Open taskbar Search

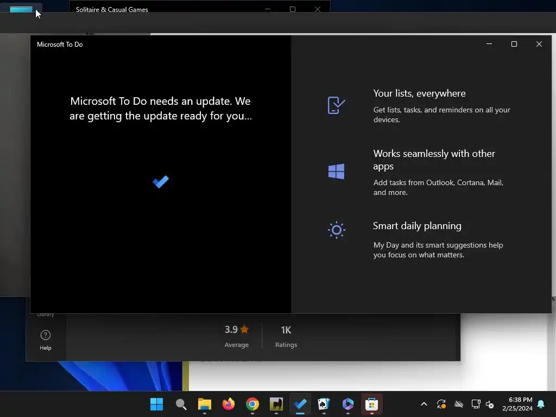coord(181,404)
